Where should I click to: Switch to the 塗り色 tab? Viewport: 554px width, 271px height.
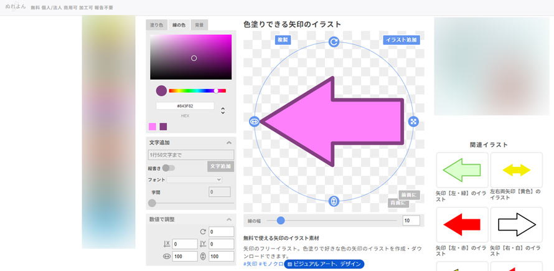[156, 25]
